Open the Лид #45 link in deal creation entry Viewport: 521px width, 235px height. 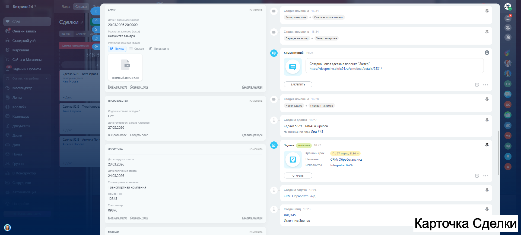coord(317,132)
